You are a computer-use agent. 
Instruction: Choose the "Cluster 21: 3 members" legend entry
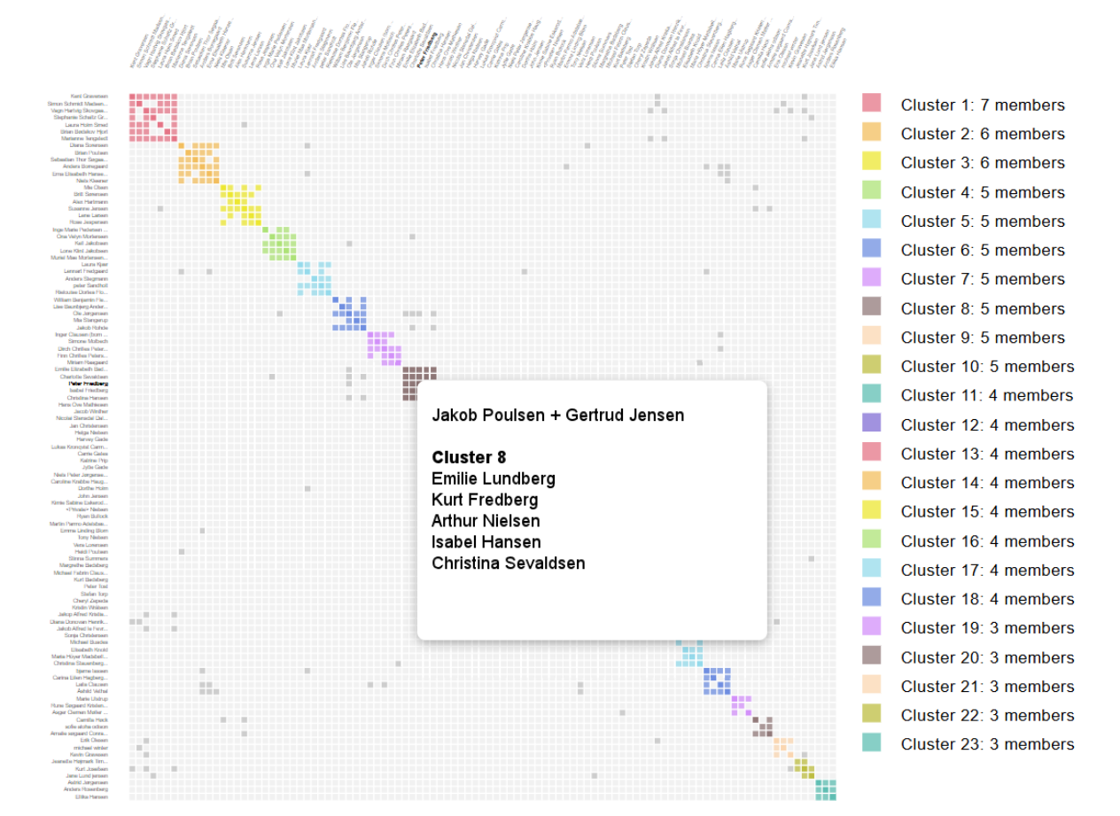coord(987,687)
